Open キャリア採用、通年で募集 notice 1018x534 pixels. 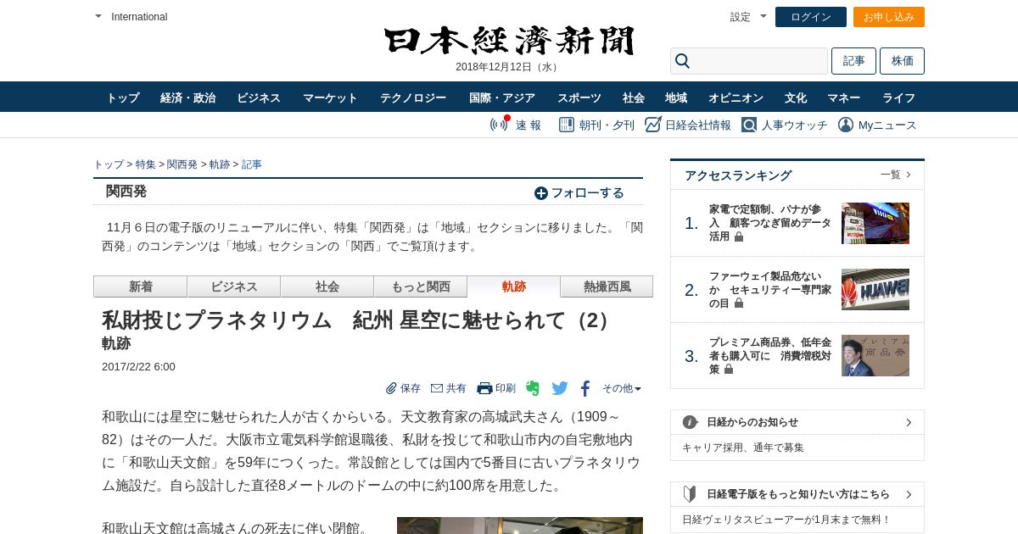743,448
